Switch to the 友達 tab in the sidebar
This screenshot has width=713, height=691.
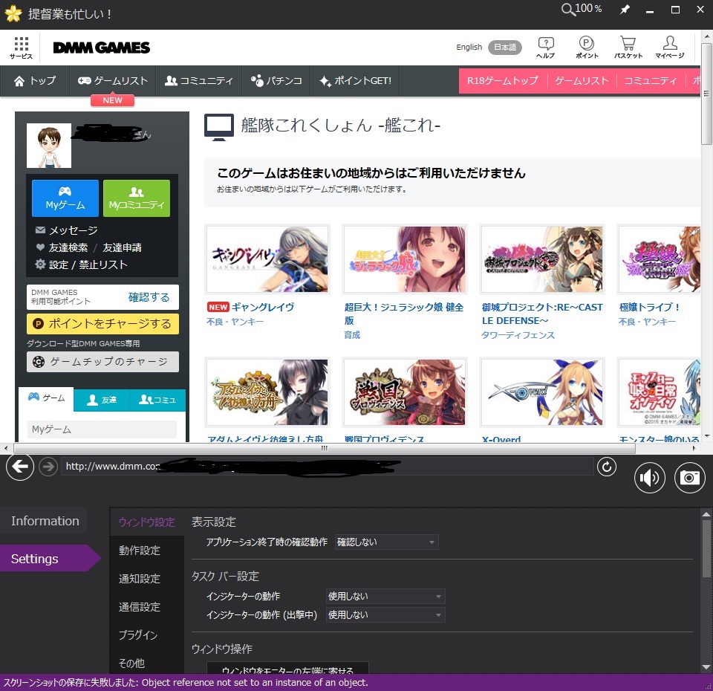click(x=101, y=400)
